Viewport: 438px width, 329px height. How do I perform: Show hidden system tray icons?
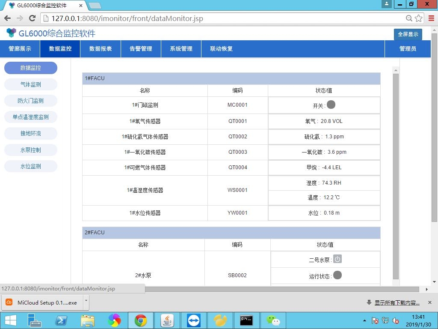point(364,320)
